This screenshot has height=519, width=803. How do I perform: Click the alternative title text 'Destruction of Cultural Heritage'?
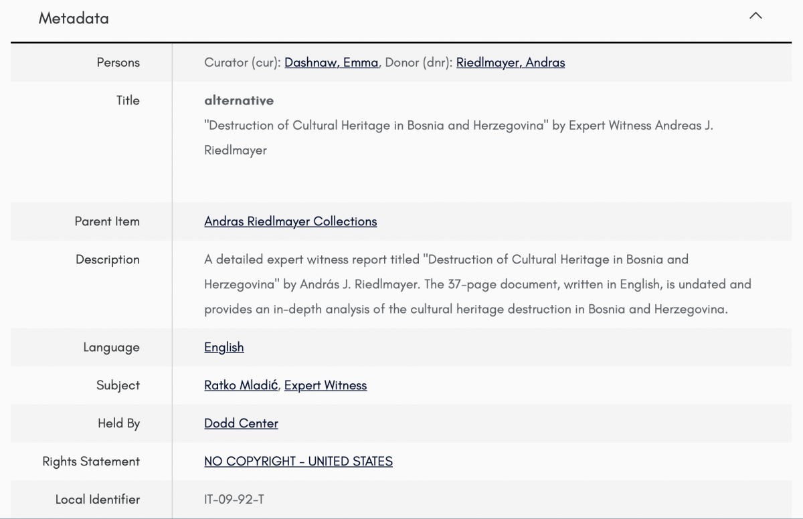[458, 138]
